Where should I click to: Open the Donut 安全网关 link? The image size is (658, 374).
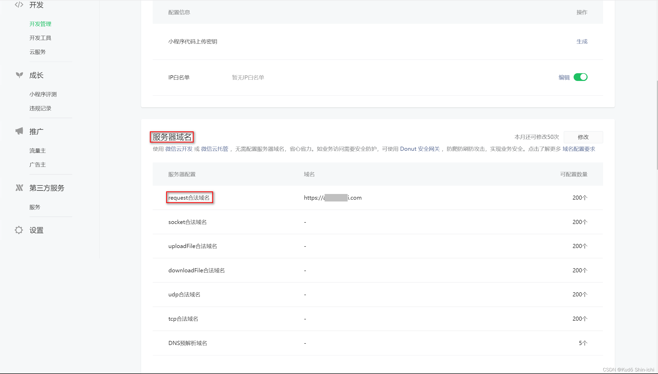420,149
